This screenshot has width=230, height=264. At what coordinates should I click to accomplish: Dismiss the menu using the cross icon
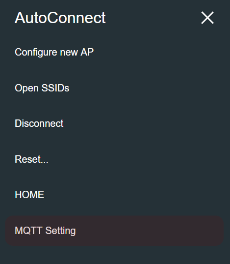(207, 18)
